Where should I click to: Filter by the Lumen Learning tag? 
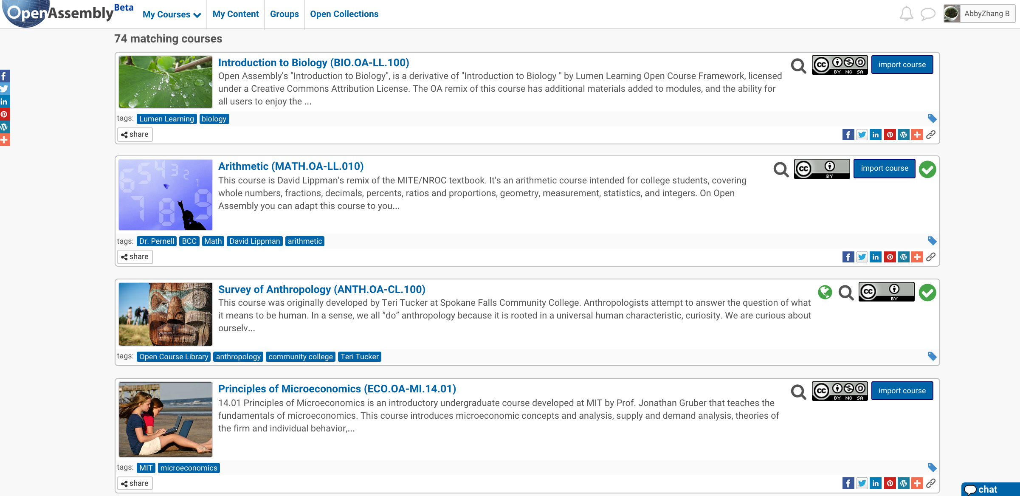pos(166,119)
